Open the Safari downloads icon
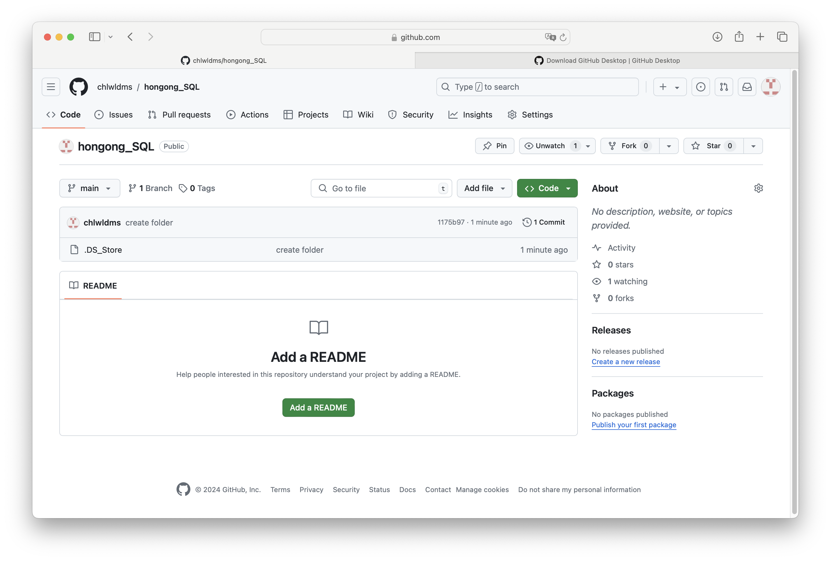This screenshot has height=561, width=831. (x=717, y=37)
